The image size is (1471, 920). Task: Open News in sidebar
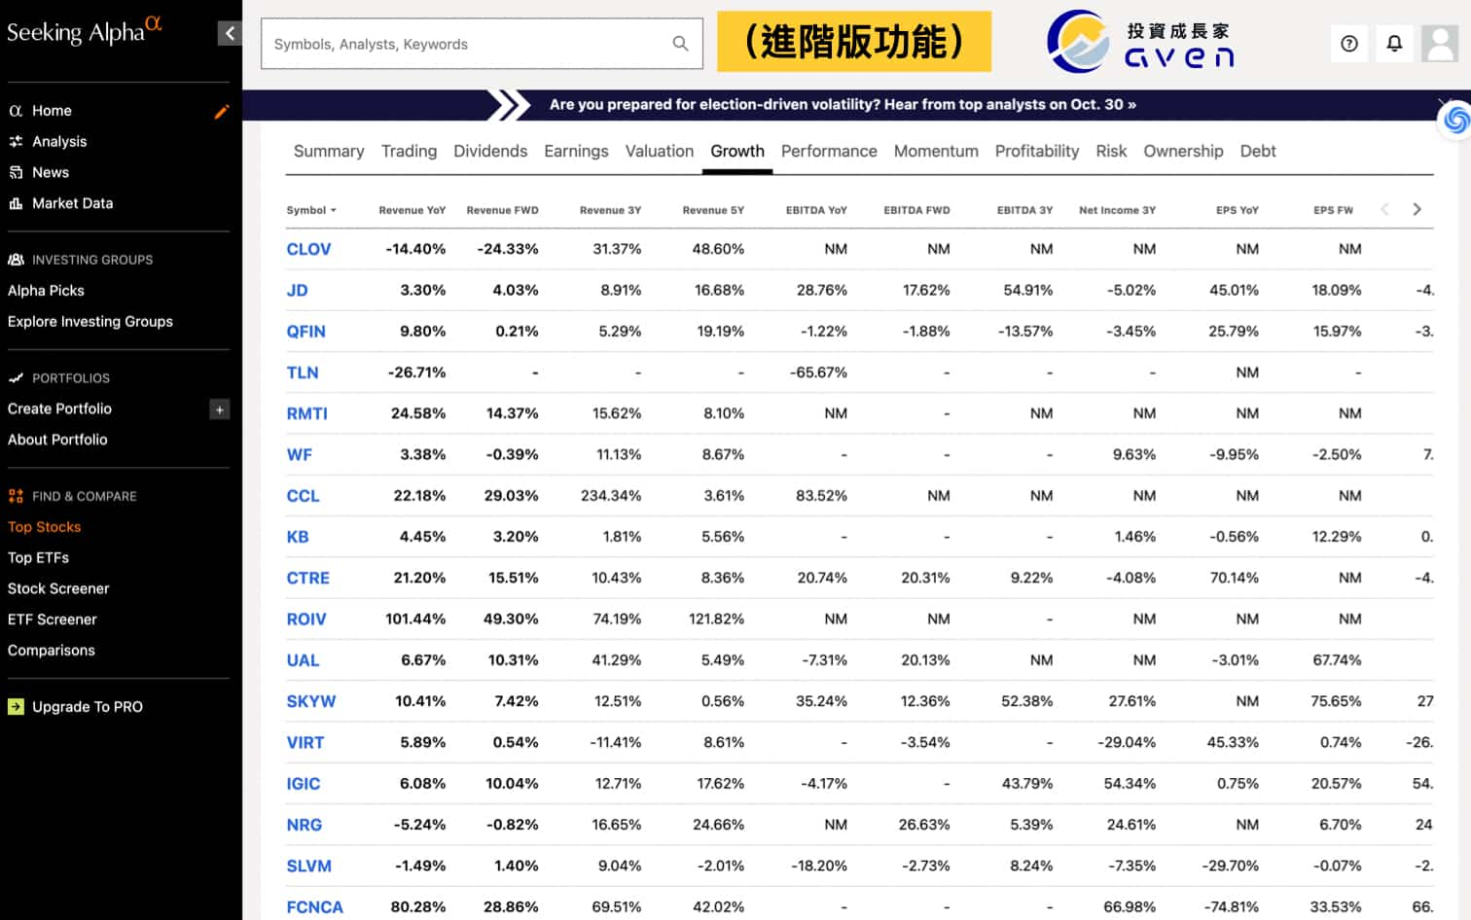[x=51, y=172]
